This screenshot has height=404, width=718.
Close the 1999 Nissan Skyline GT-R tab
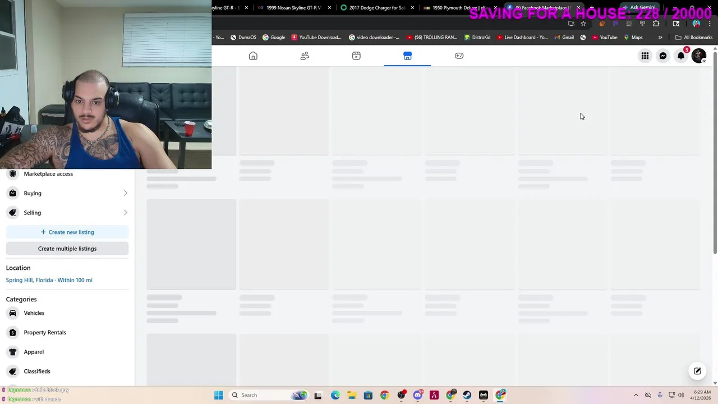point(329,8)
